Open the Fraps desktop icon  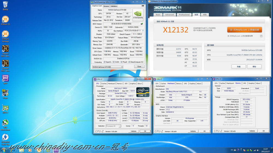[x=5, y=94]
